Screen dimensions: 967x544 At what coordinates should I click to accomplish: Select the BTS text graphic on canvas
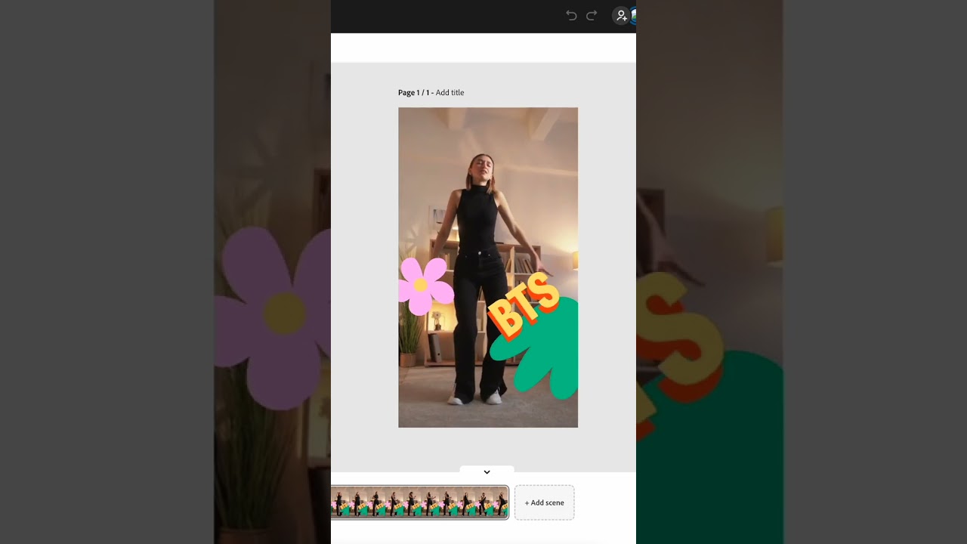(x=524, y=304)
